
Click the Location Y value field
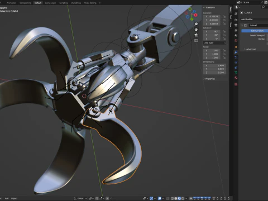pos(212,20)
